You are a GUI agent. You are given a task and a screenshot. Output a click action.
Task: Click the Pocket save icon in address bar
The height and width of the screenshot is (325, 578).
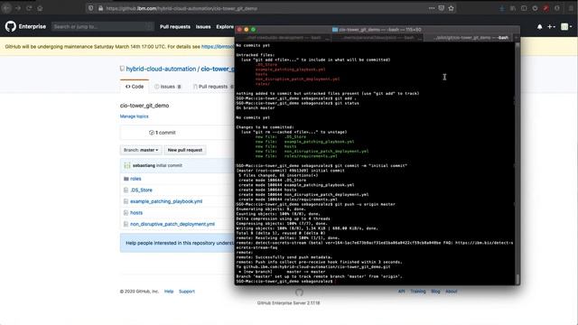click(x=442, y=8)
